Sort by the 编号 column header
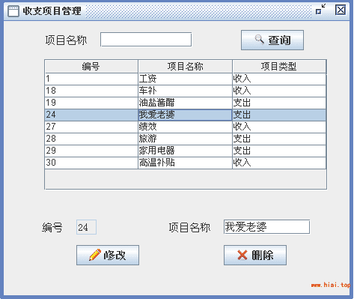This screenshot has height=299, width=354. [91, 67]
